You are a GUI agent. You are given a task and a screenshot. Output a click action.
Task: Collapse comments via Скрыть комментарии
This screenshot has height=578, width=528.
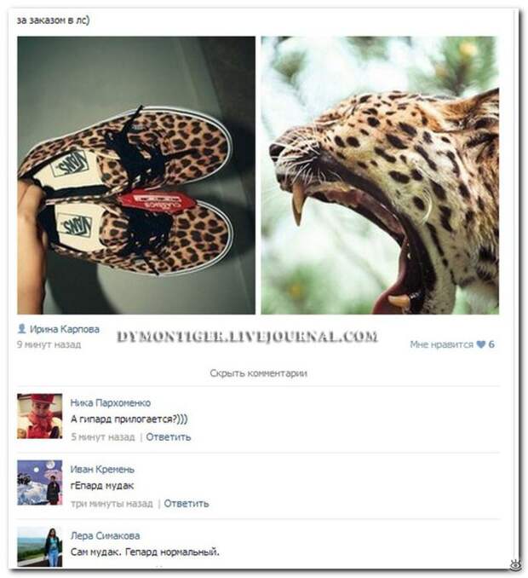[259, 373]
